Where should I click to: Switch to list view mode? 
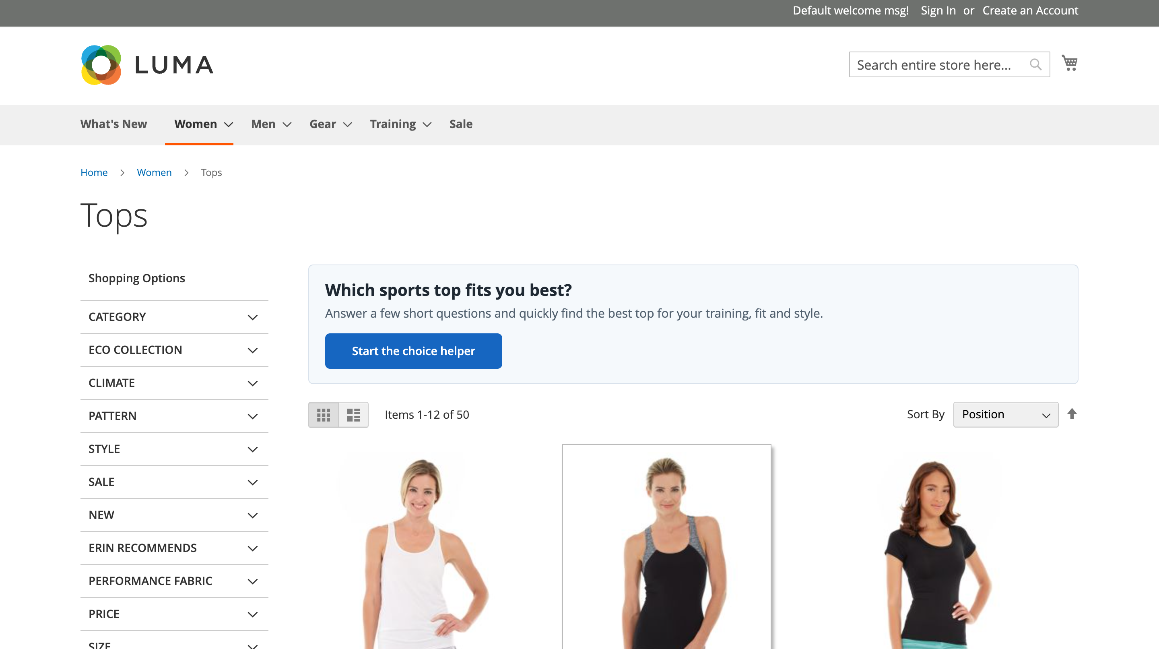point(353,415)
